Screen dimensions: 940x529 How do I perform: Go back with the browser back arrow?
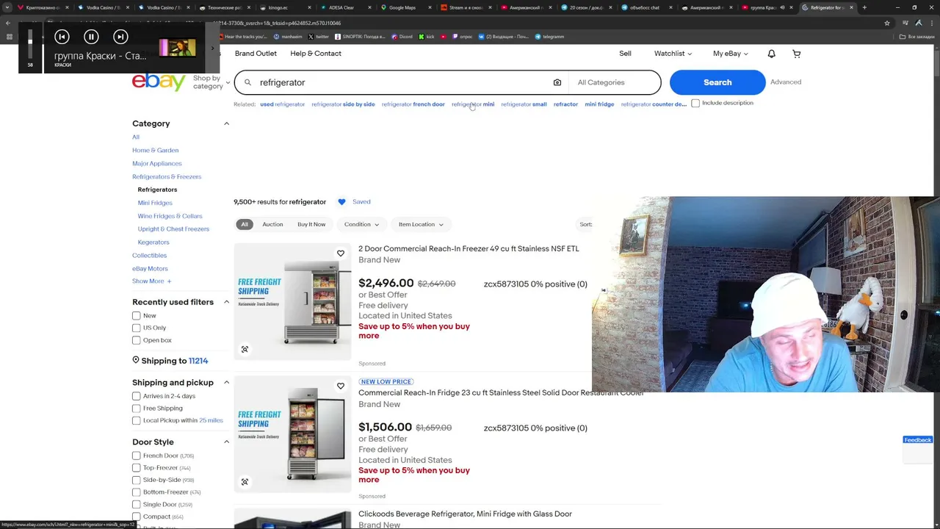(8, 23)
